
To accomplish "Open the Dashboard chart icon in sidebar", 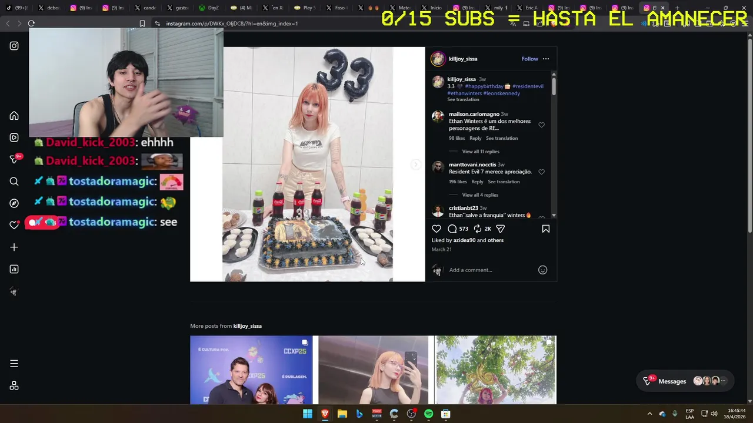I will tap(14, 269).
